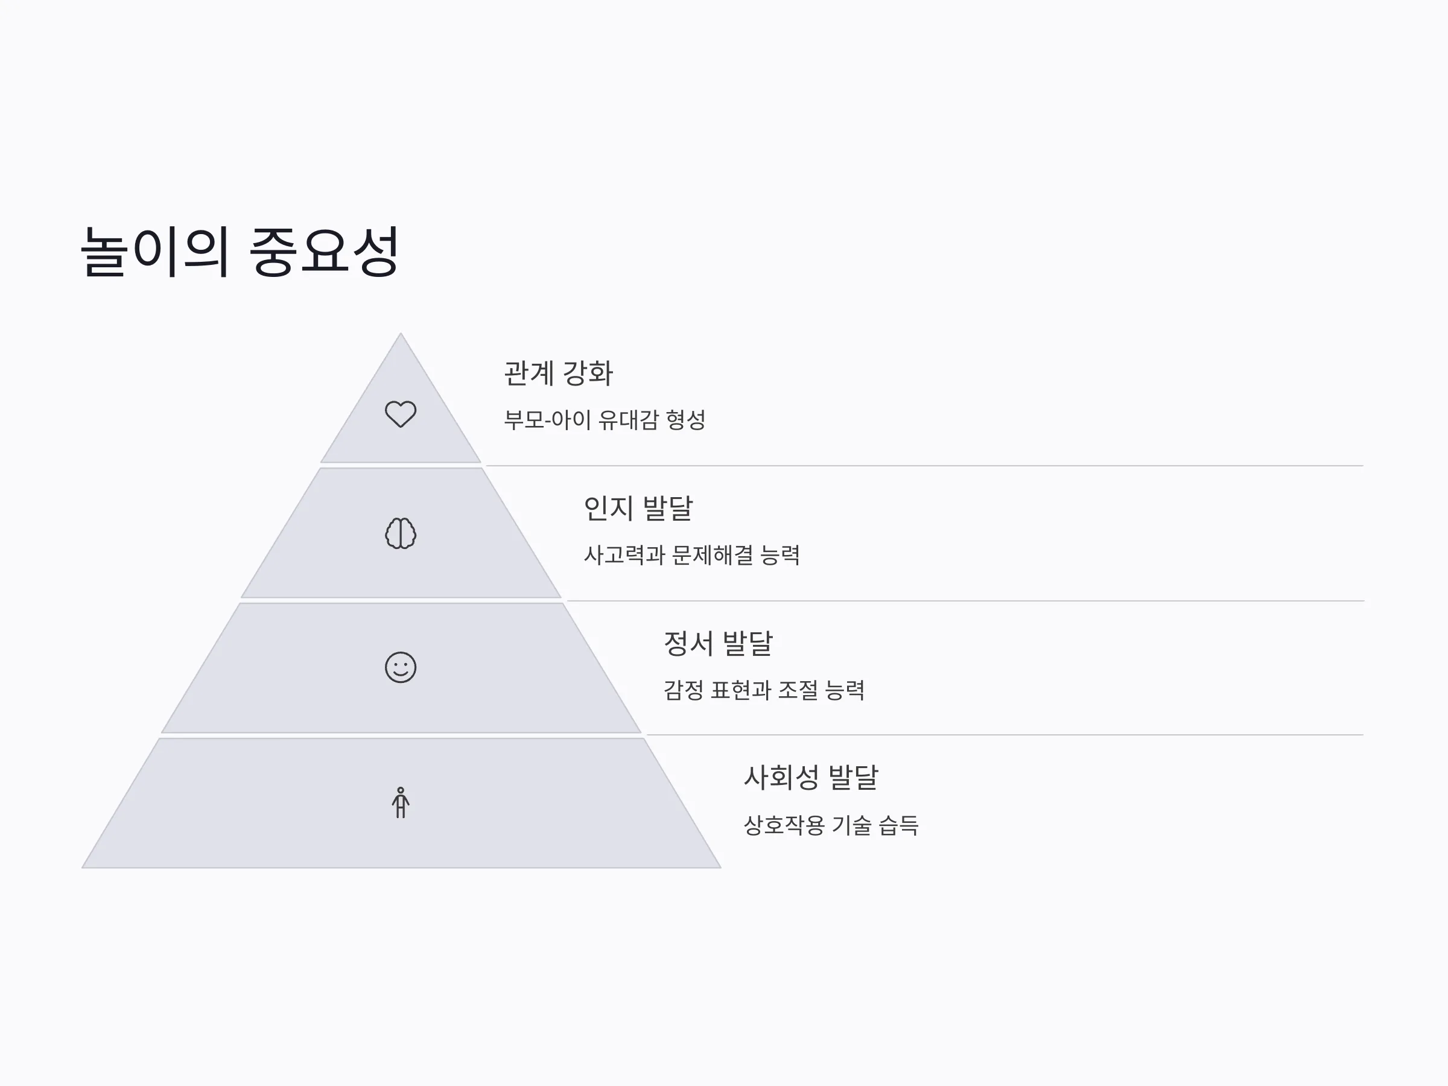This screenshot has height=1086, width=1448.
Task: Click the smiley face icon
Action: [x=401, y=667]
